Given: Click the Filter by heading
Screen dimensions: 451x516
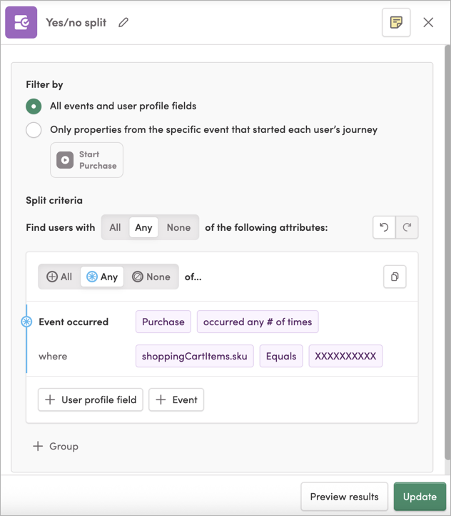Looking at the screenshot, I should pos(44,84).
